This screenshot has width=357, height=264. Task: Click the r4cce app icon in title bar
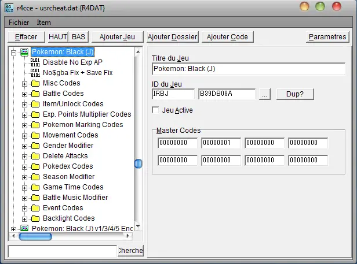[x=9, y=8]
